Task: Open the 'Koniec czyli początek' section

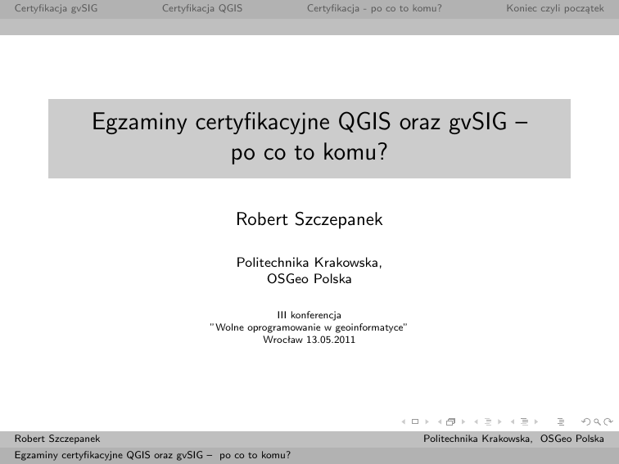Action: point(554,9)
